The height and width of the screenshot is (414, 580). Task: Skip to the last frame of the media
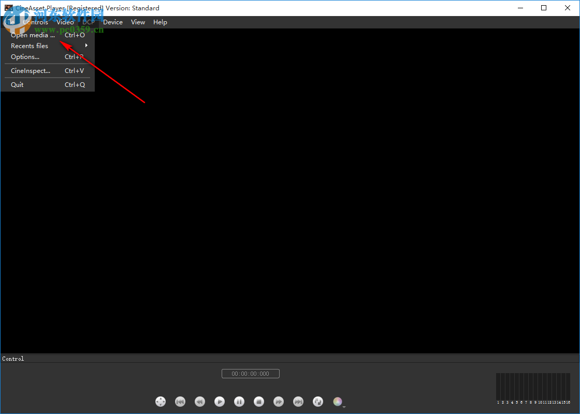coord(298,402)
